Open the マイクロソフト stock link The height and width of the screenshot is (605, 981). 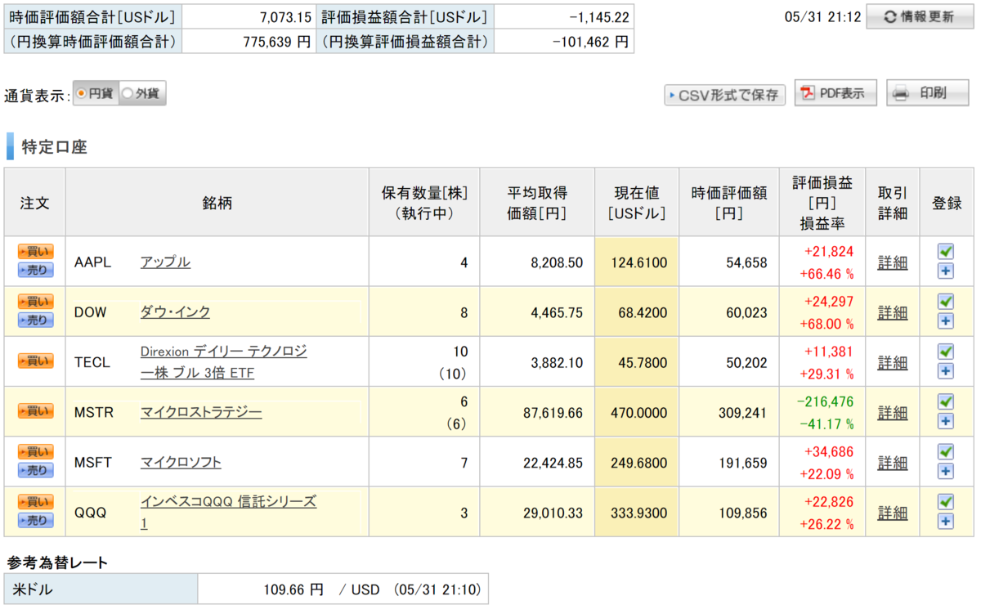coord(181,462)
